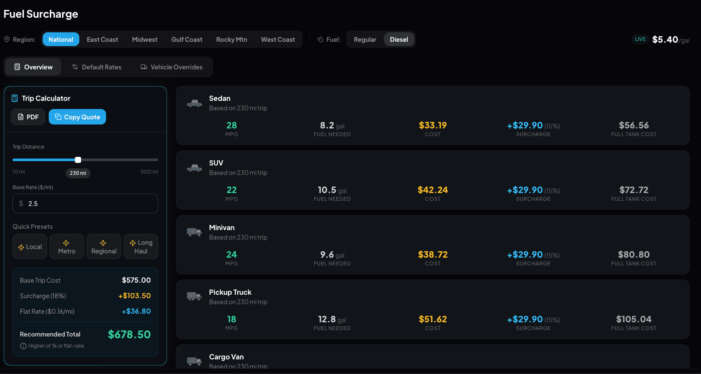701x374 pixels.
Task: Click the SUV 10.5 gal fuel needed
Action: (x=332, y=190)
